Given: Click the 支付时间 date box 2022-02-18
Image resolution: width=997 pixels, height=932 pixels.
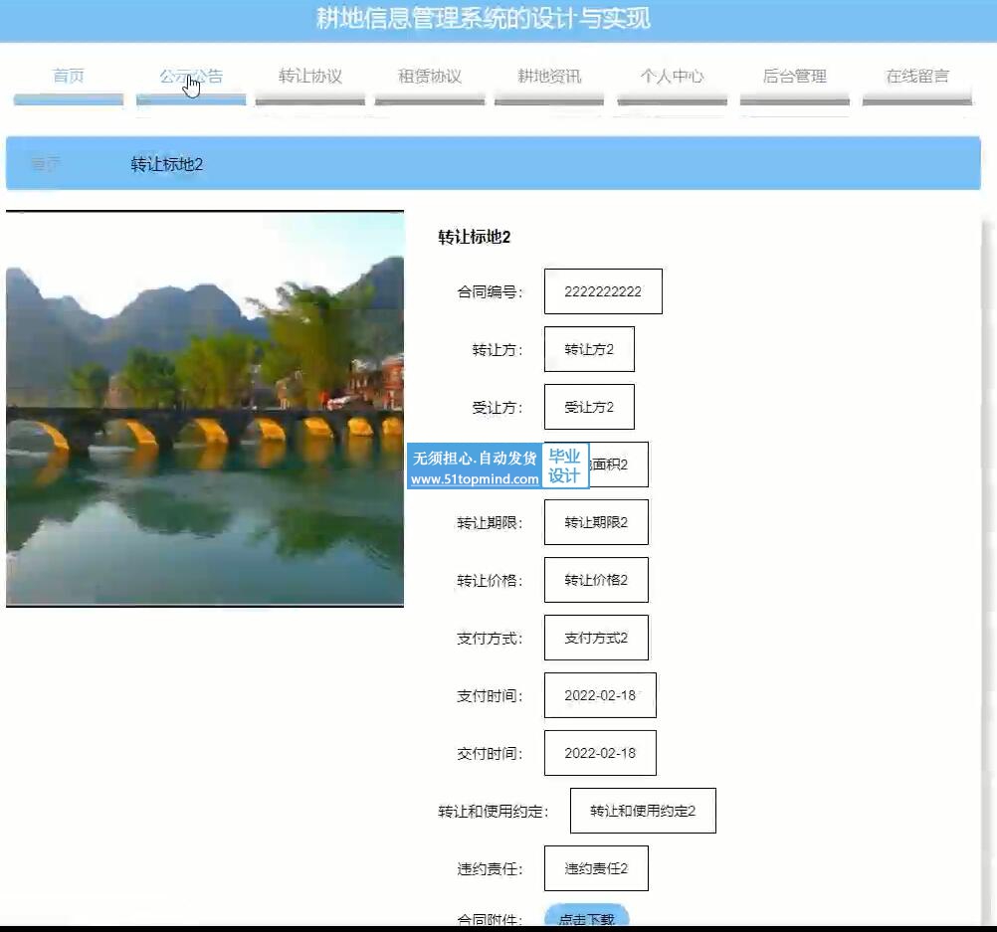Looking at the screenshot, I should tap(600, 695).
